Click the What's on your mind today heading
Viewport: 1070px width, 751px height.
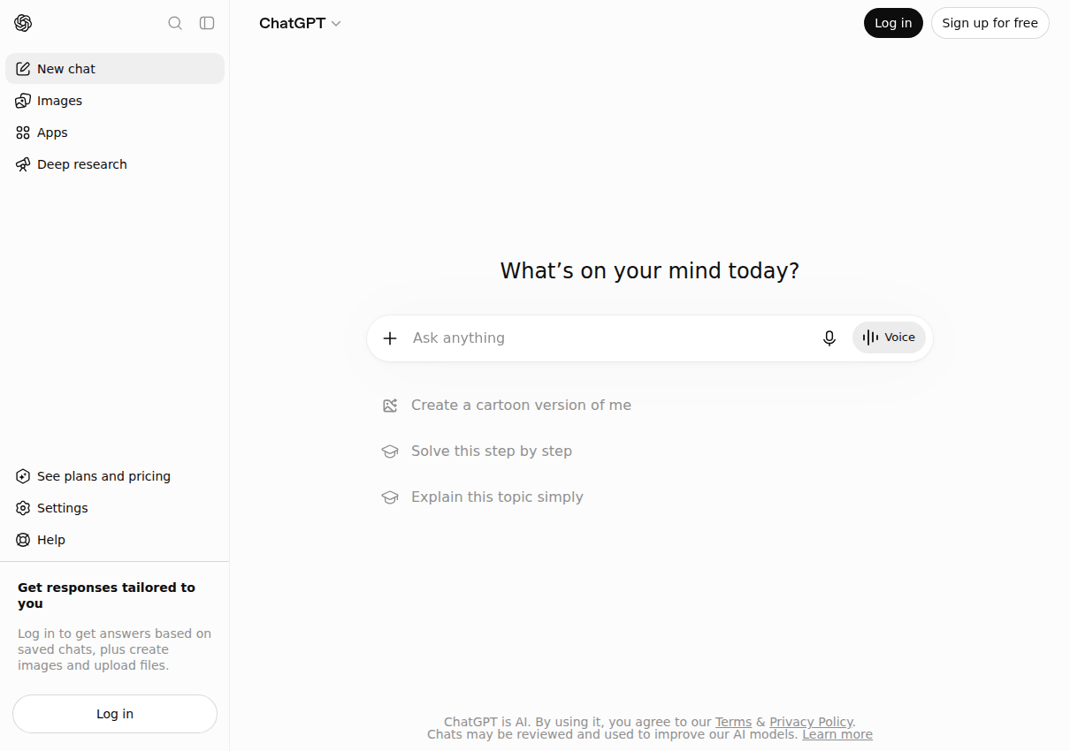point(650,270)
